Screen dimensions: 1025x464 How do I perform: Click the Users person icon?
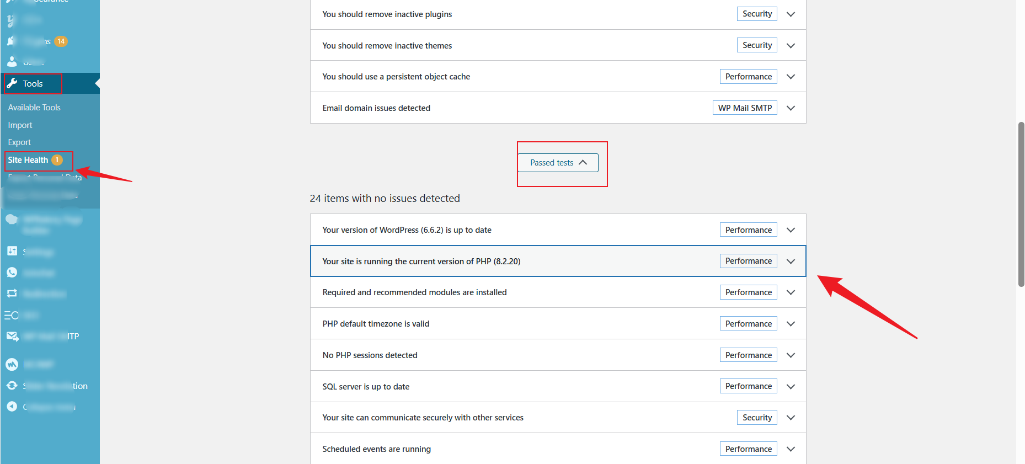12,62
